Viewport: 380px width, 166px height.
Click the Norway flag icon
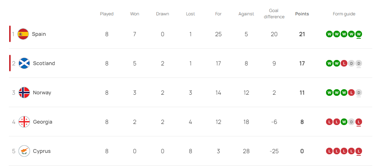click(x=24, y=93)
